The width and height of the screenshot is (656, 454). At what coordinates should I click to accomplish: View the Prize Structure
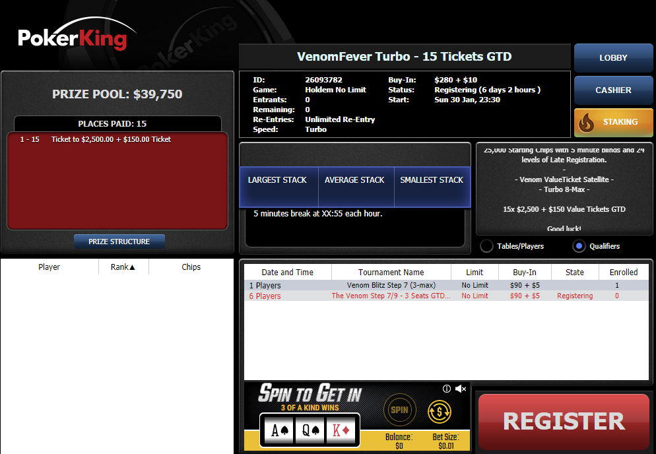[x=119, y=242]
